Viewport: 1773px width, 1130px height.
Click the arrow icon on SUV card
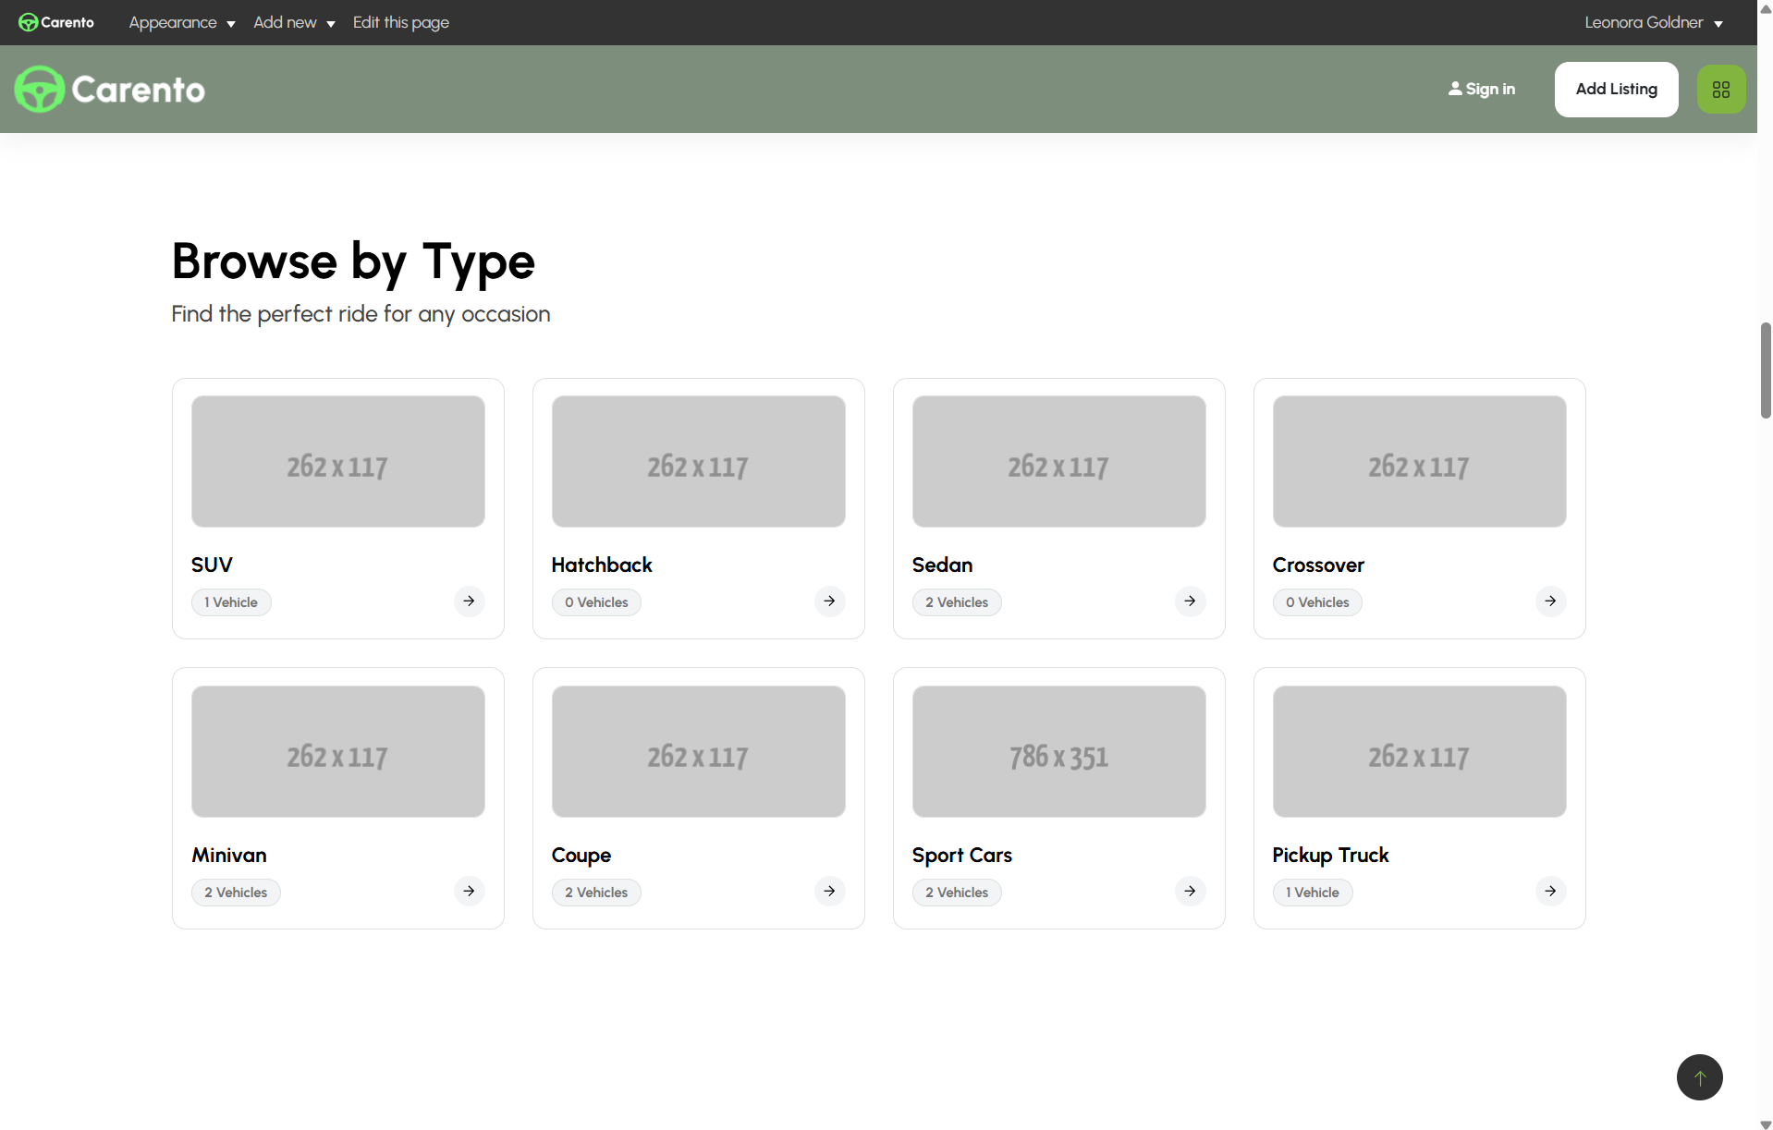(x=469, y=601)
